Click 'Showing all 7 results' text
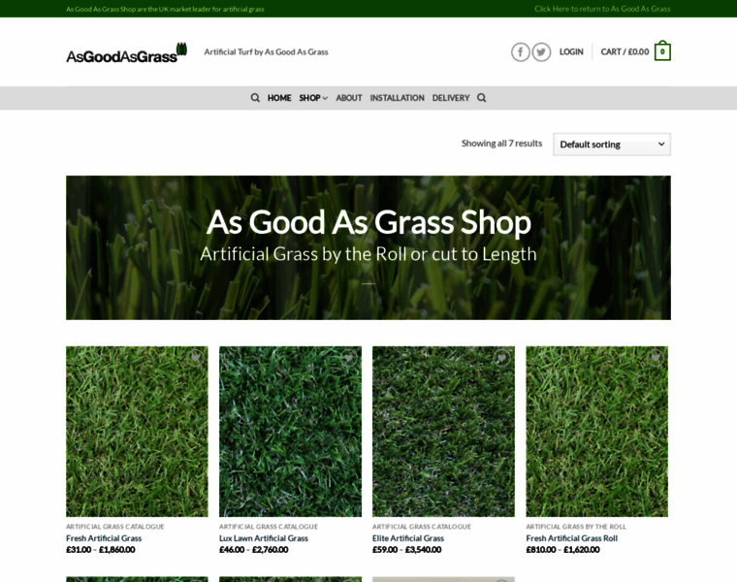The height and width of the screenshot is (582, 737). tap(501, 144)
